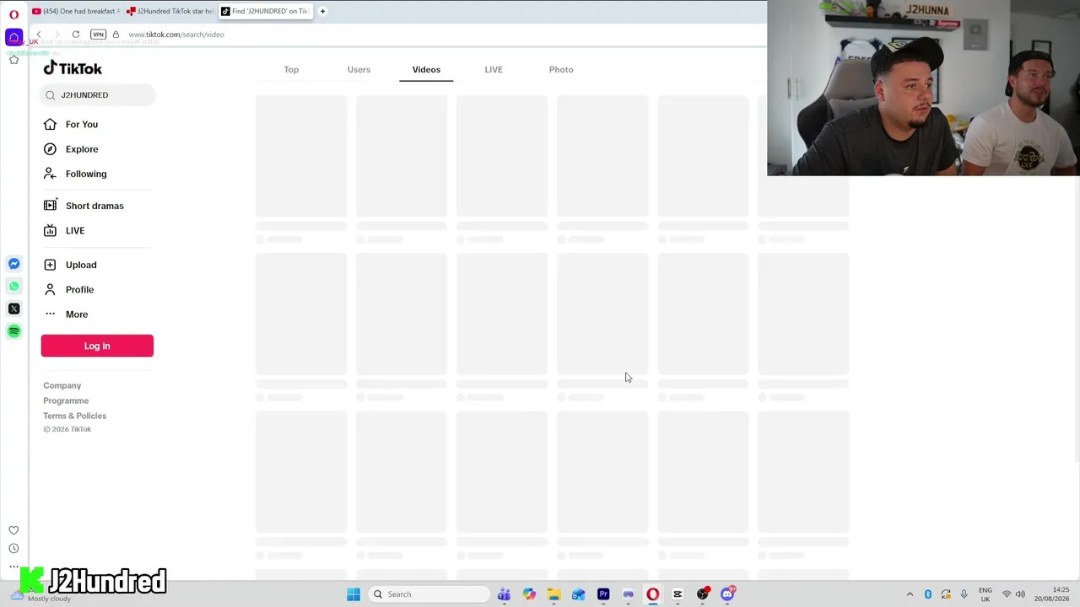Click the site security lock icon
The width and height of the screenshot is (1080, 607).
116,35
